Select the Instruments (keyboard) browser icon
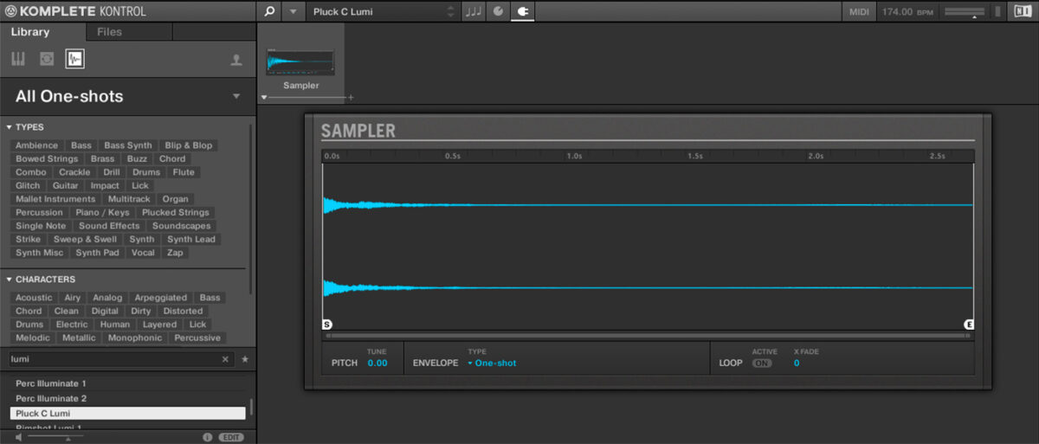 [18, 59]
